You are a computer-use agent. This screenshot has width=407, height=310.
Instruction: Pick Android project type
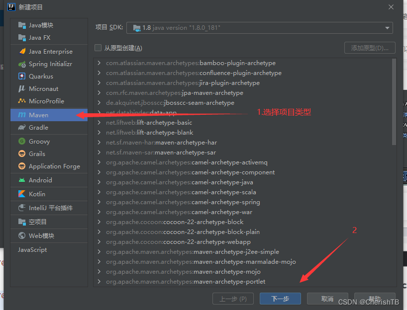tap(49, 180)
